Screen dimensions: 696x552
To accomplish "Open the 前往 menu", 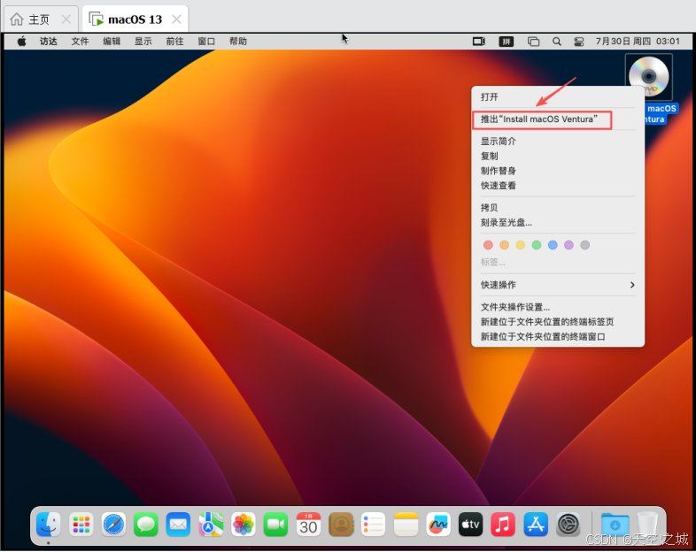I will coord(174,42).
